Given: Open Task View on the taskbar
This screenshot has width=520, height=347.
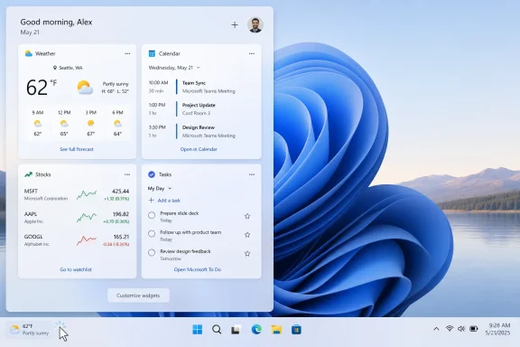Looking at the screenshot, I should click(236, 330).
